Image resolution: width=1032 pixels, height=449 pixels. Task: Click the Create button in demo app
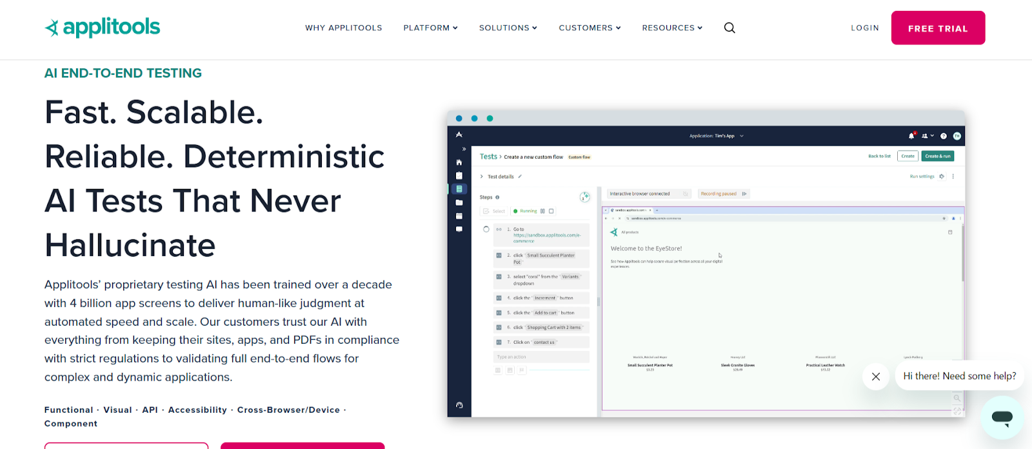tap(908, 156)
